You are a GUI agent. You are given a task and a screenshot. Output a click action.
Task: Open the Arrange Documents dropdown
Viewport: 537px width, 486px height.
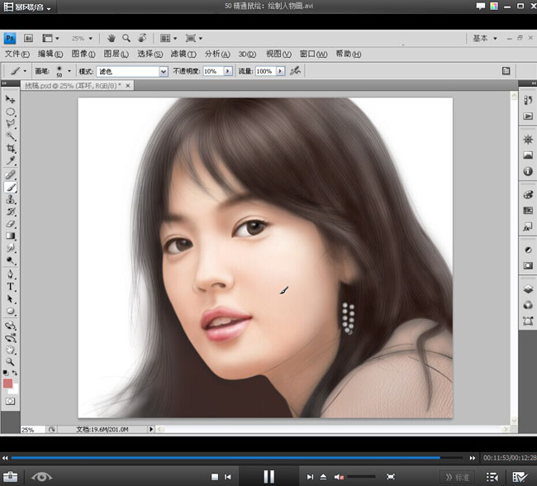click(169, 38)
